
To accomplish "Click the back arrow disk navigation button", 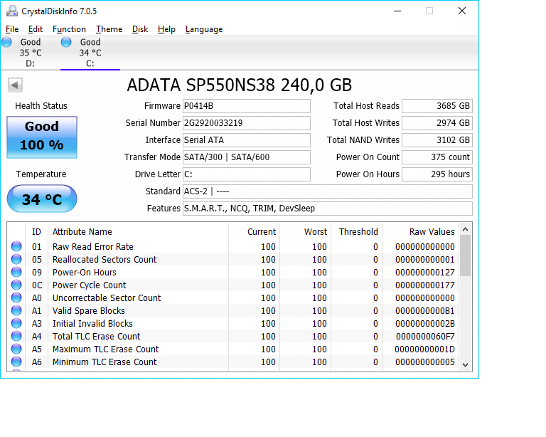I will [15, 85].
